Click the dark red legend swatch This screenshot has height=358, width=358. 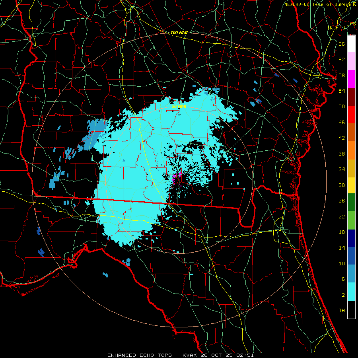click(351, 97)
